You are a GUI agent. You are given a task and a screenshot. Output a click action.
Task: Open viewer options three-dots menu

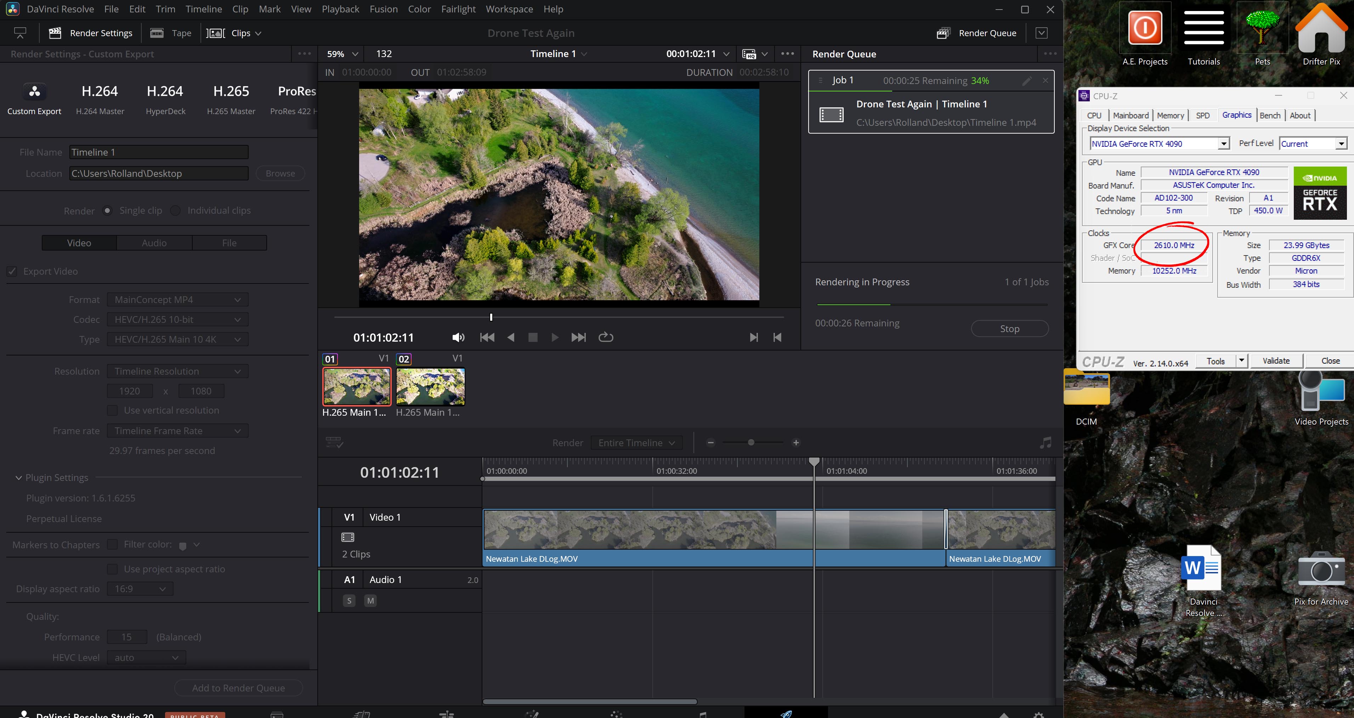(787, 54)
